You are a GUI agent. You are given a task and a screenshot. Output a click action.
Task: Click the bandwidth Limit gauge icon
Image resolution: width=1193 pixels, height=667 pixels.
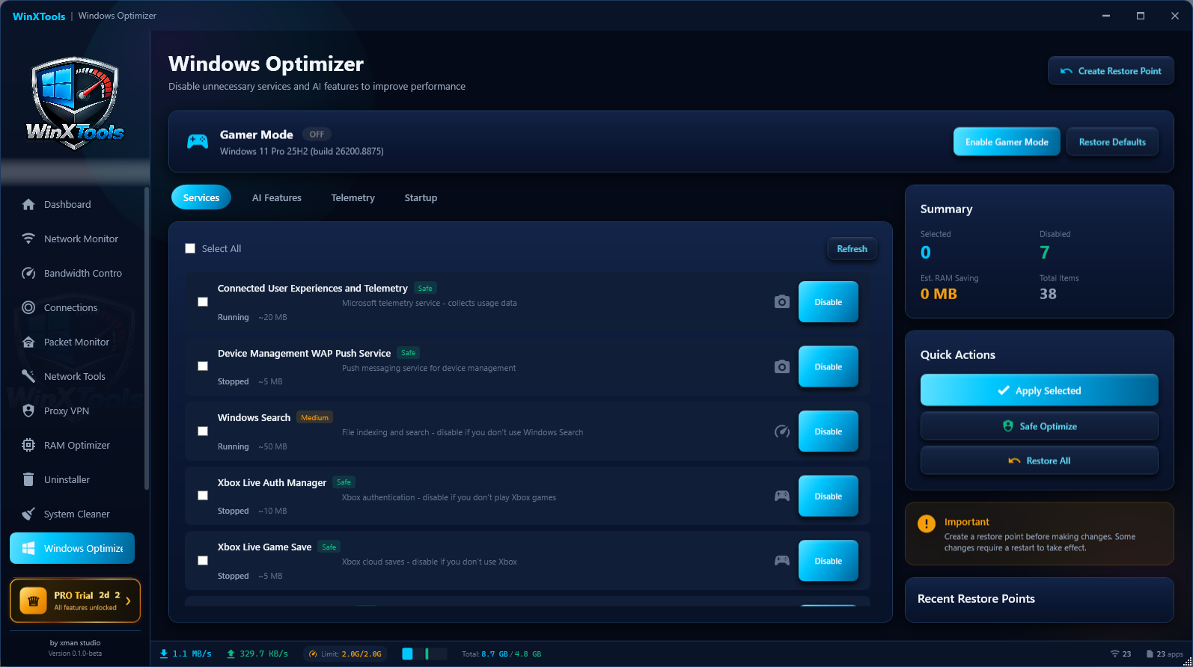click(x=313, y=654)
